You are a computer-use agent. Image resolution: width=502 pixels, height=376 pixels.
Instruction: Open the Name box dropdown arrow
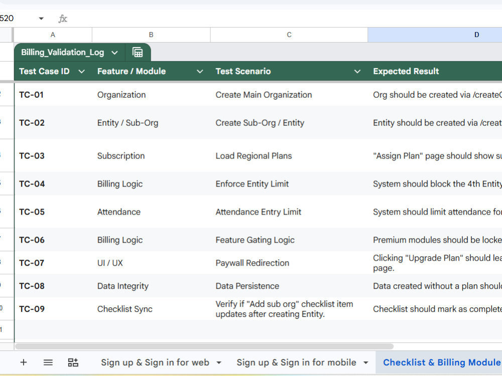pos(41,19)
